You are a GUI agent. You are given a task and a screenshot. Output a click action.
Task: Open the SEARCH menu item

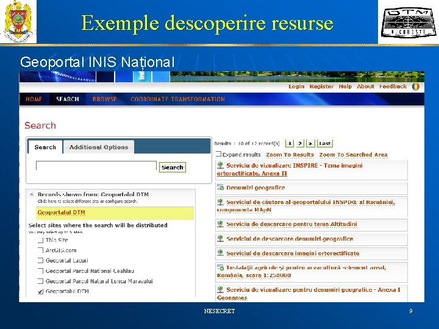coord(68,99)
